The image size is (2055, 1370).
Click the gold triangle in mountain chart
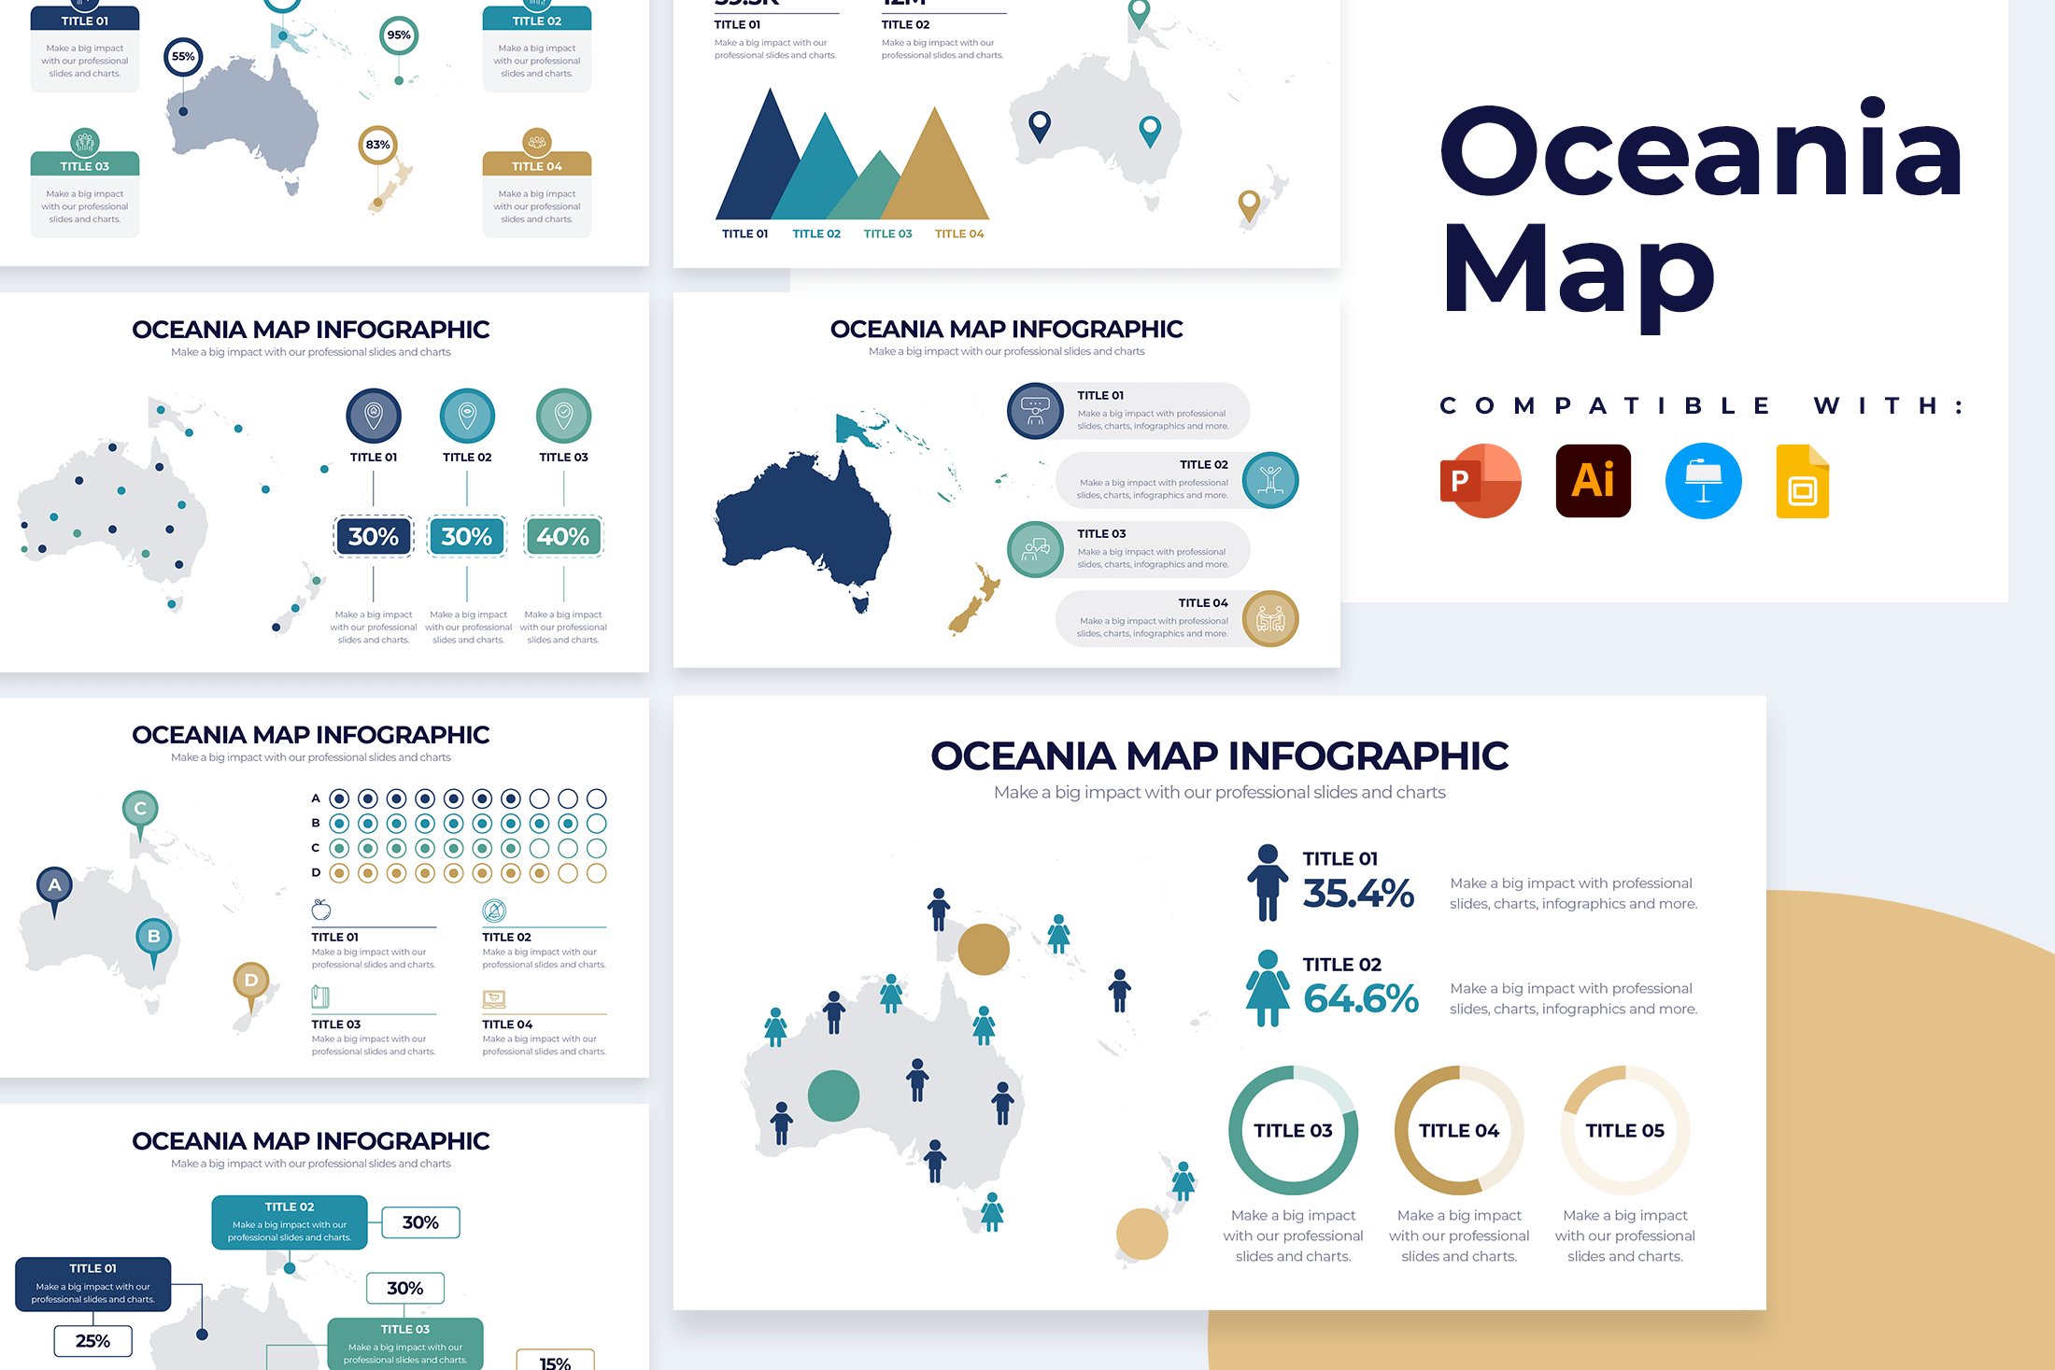pyautogui.click(x=936, y=173)
